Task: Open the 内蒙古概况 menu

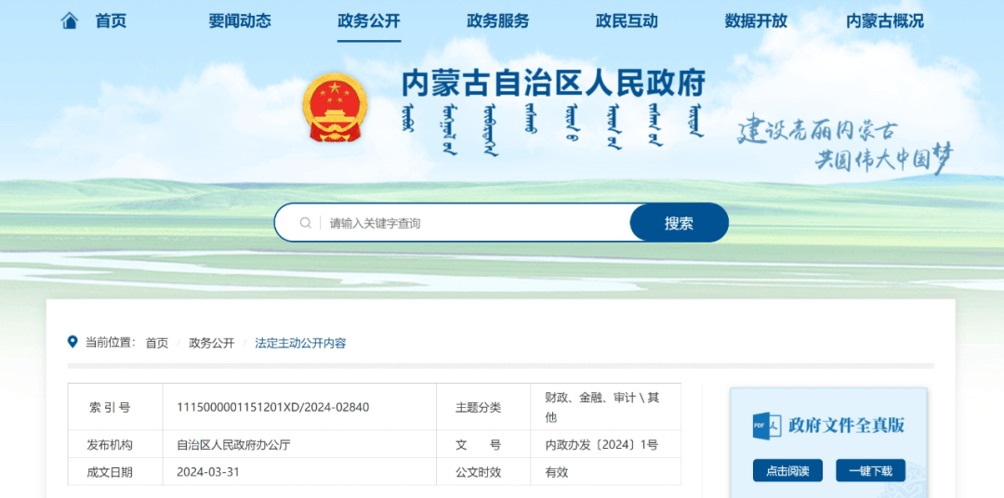Action: [885, 21]
